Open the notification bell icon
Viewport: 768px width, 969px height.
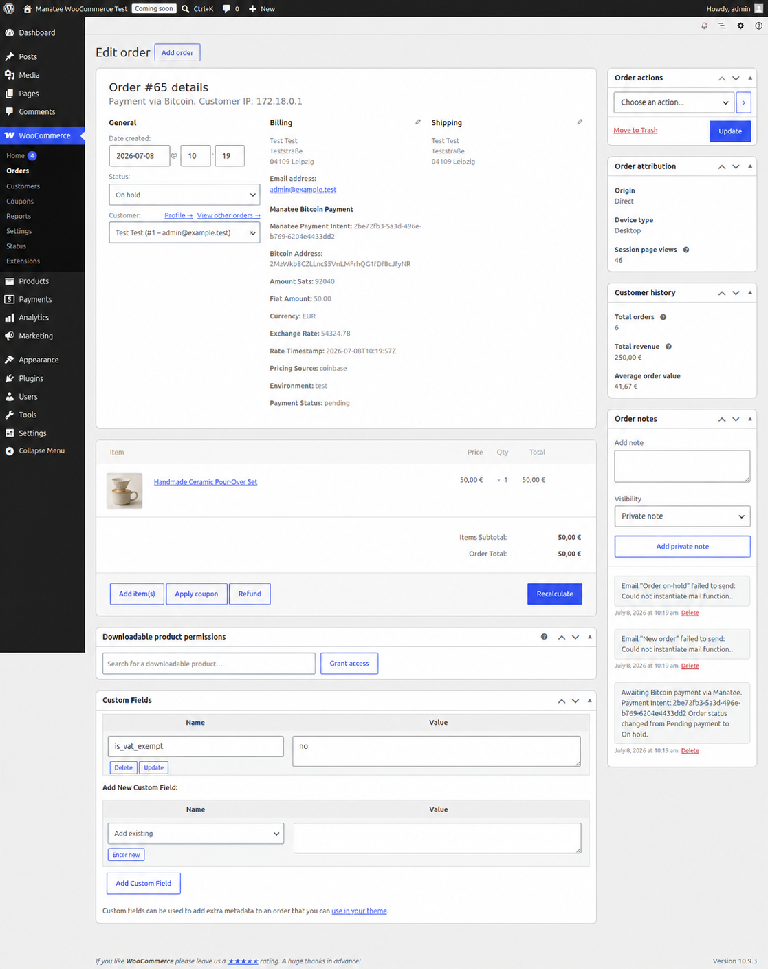pos(704,25)
